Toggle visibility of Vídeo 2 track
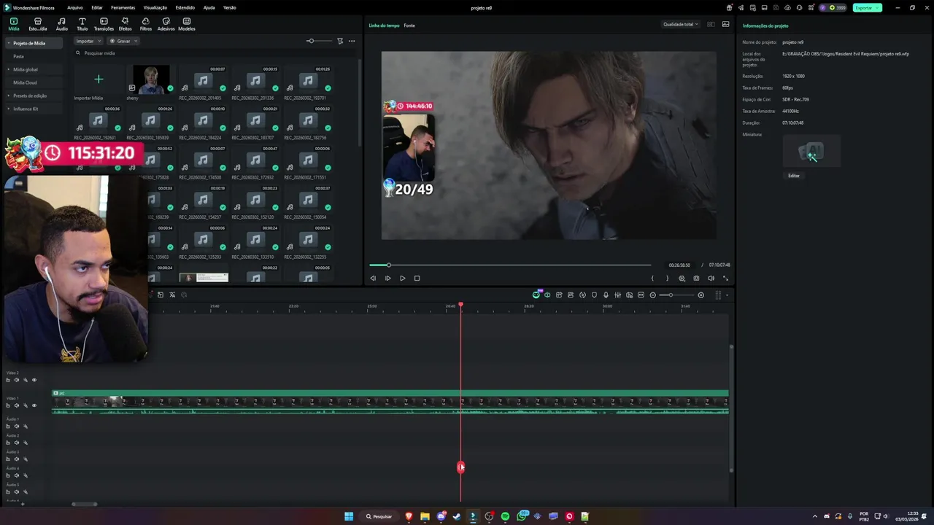The height and width of the screenshot is (525, 934). 34,380
